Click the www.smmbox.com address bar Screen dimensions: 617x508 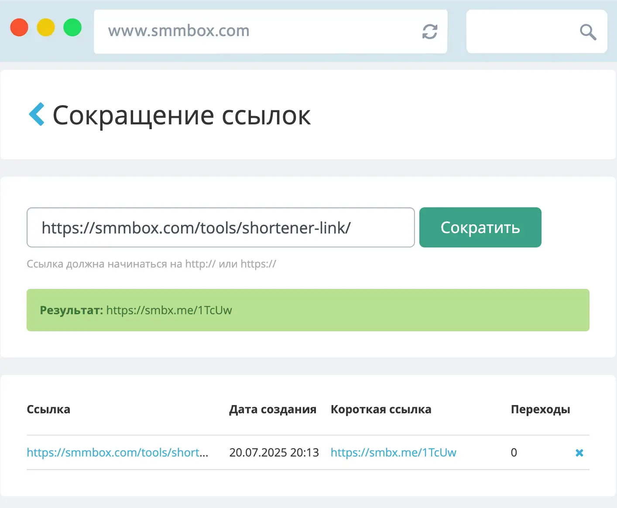271,31
